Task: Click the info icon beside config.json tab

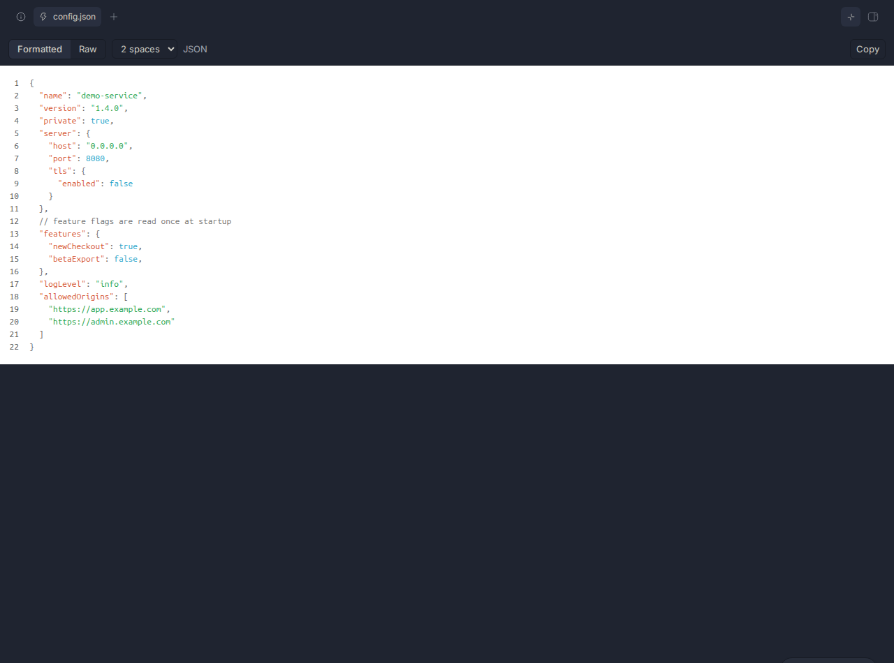Action: [21, 17]
